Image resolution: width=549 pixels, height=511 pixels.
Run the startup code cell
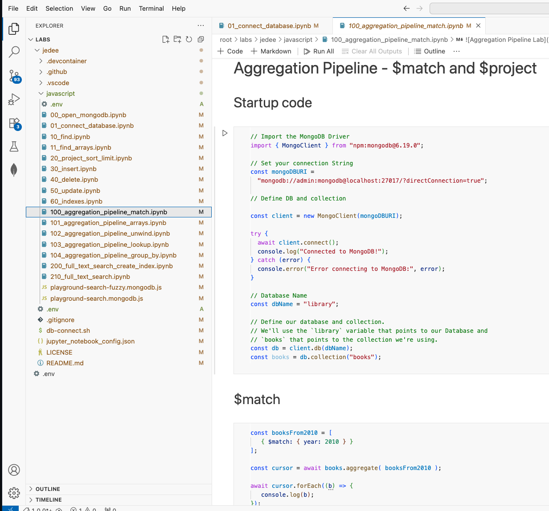click(x=225, y=133)
